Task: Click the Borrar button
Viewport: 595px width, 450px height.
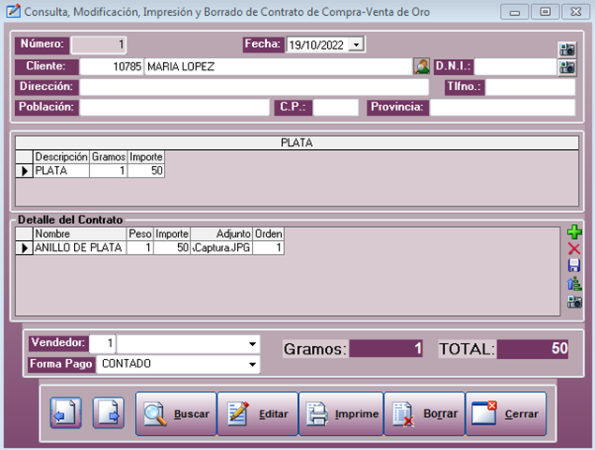Action: tap(424, 413)
